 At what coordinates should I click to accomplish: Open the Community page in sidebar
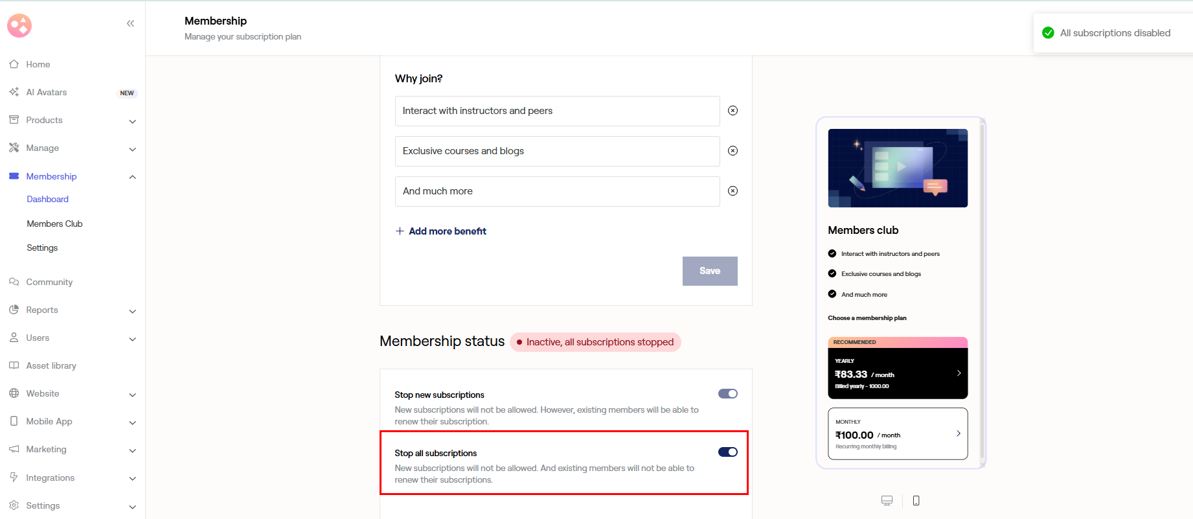49,283
